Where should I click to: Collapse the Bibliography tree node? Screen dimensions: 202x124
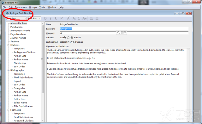[x=9, y=71]
